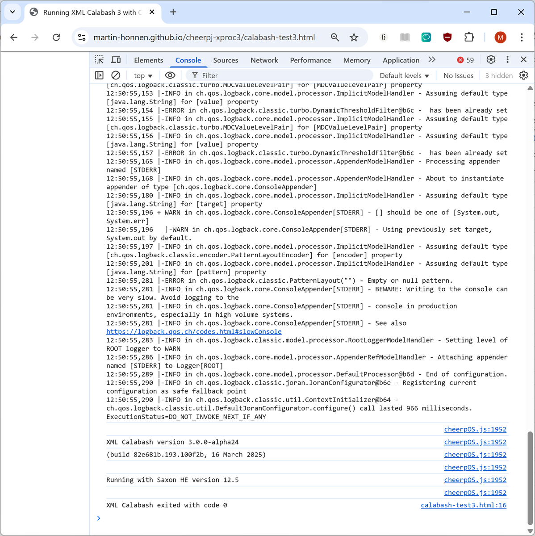Close the DevTools panel
The image size is (535, 536).
[524, 59]
